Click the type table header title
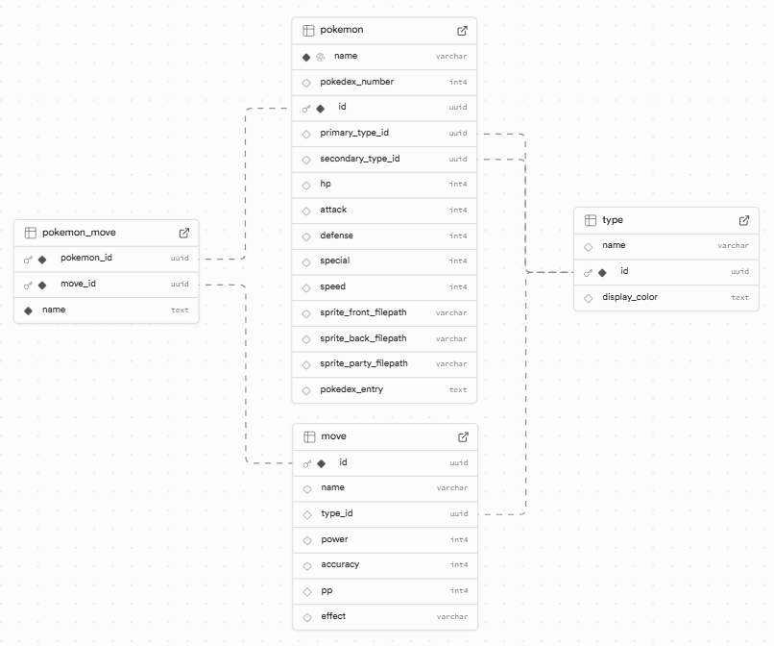774x646 pixels. click(x=613, y=220)
